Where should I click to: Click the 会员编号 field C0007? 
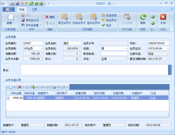(x=33, y=43)
